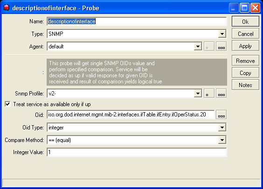
Task: Click the probe description text box
Action: point(137,72)
